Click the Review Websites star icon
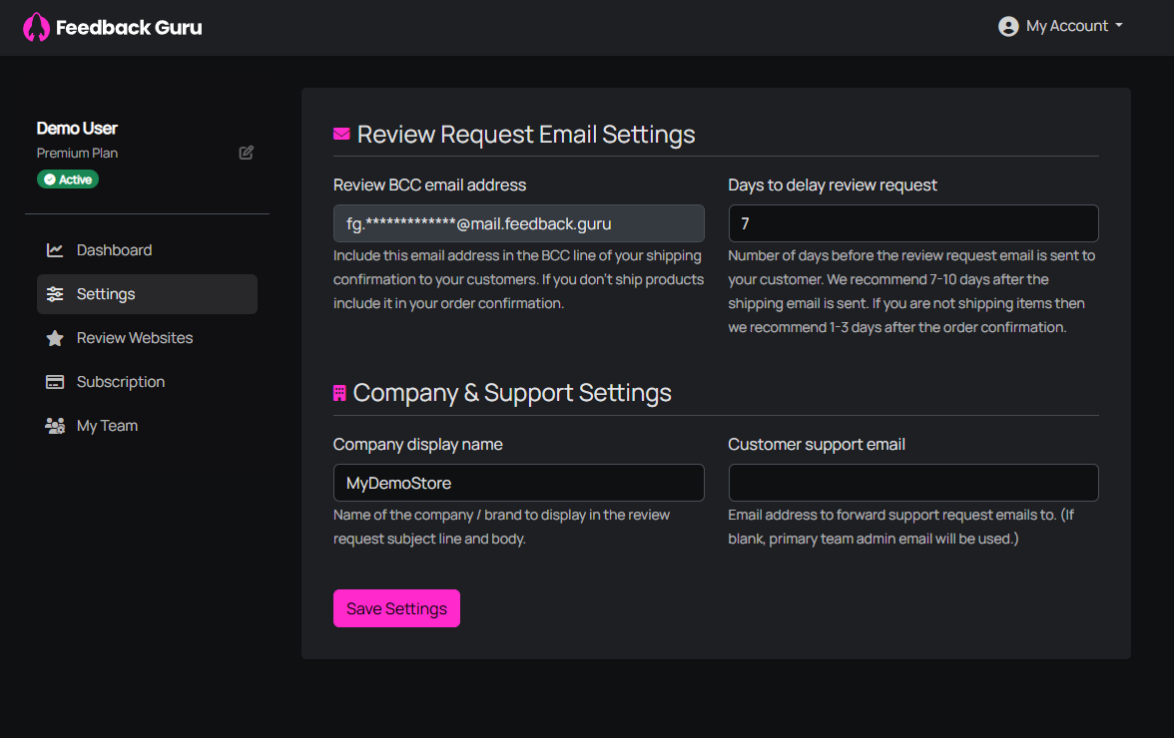This screenshot has width=1174, height=738. click(55, 338)
